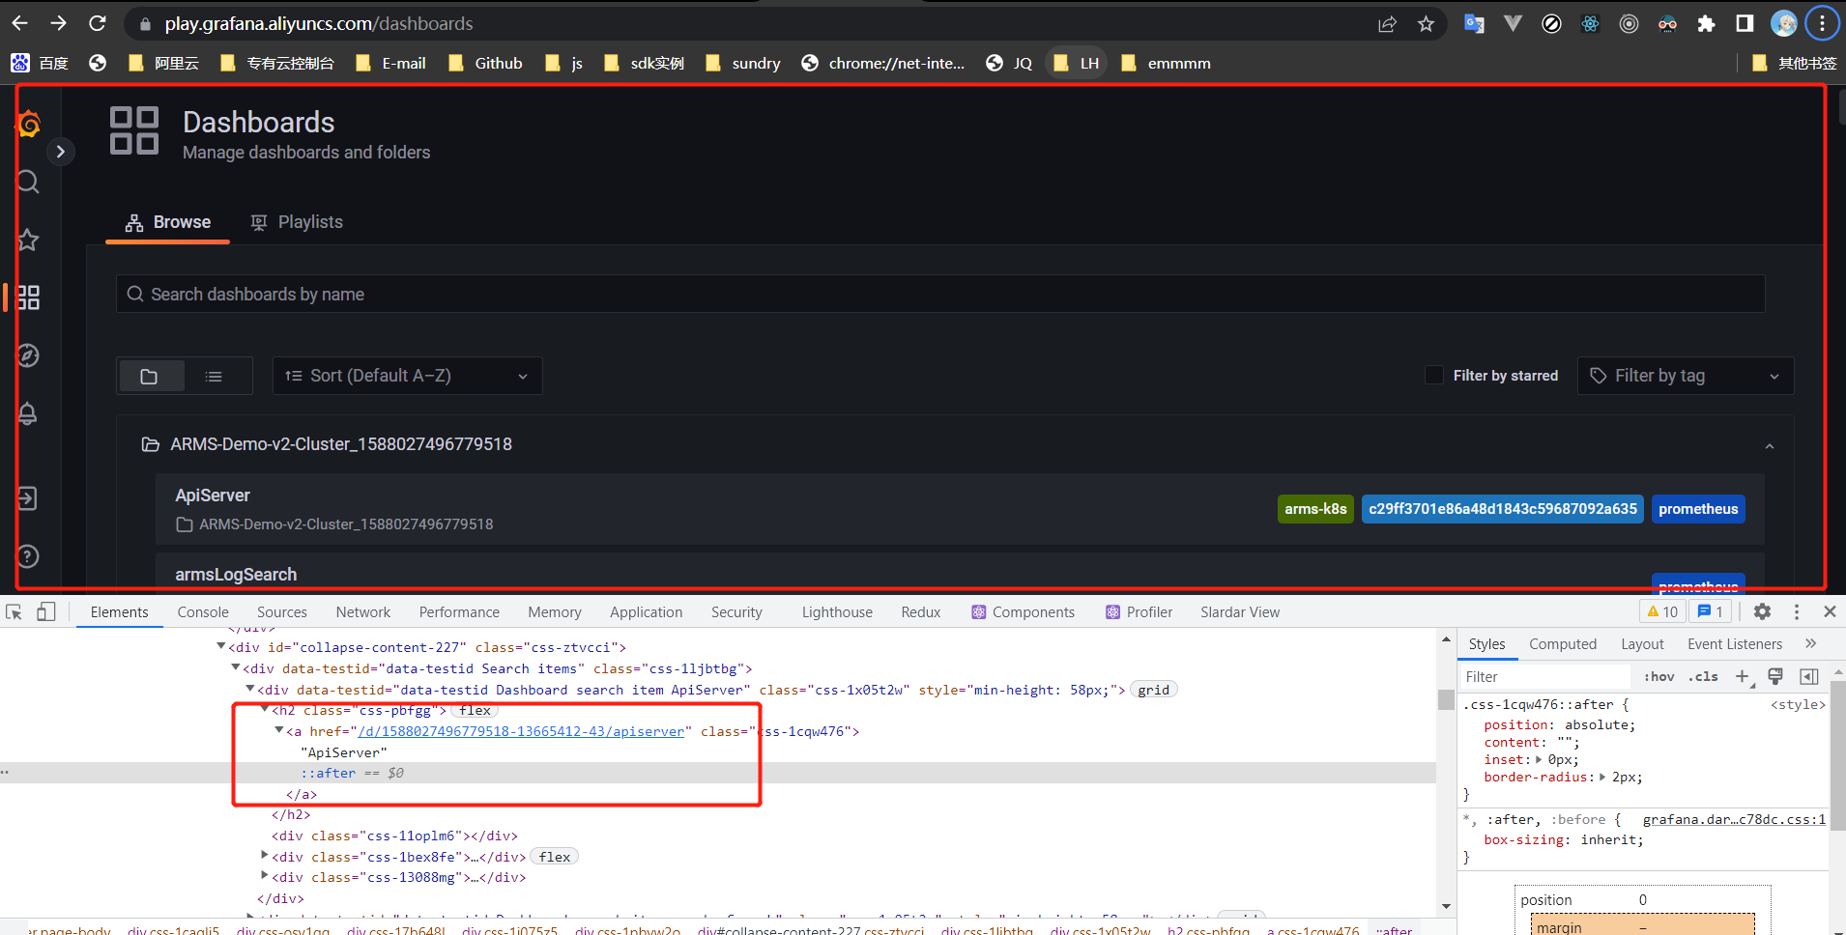Expand border-radius property triangle in Styles

tap(1603, 777)
